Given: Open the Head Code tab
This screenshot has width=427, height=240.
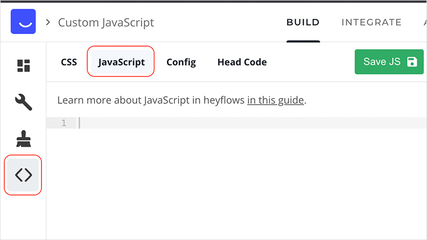Looking at the screenshot, I should [x=242, y=62].
